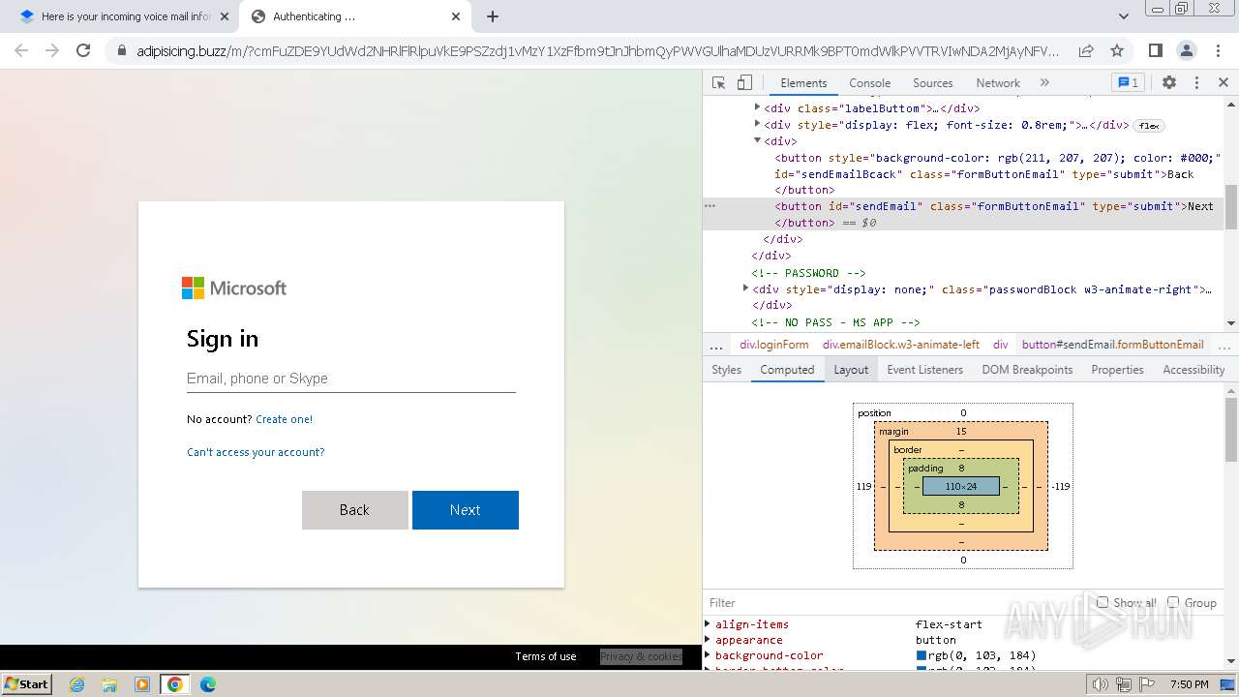Viewport: 1239px width, 697px height.
Task: Open Chrome from the taskbar
Action: click(175, 684)
